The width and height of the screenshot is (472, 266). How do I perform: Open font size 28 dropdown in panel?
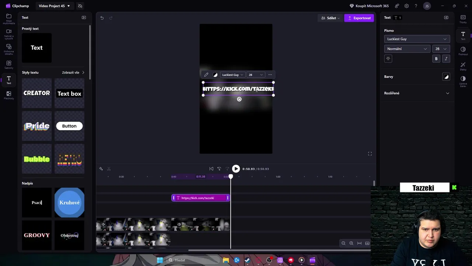(x=441, y=49)
